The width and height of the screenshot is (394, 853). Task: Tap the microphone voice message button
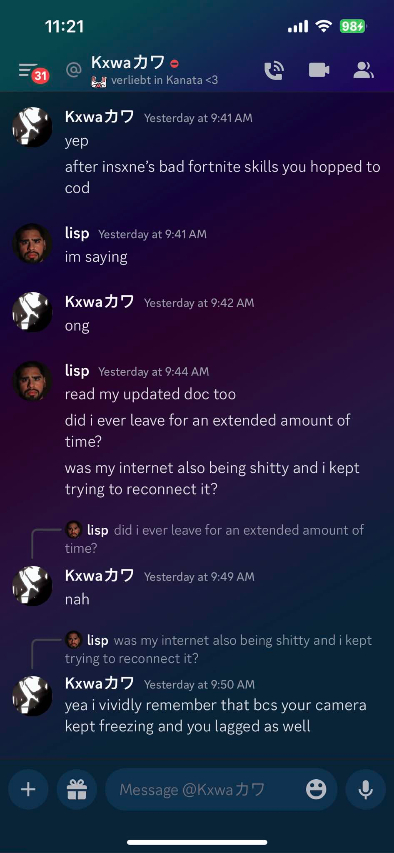pyautogui.click(x=366, y=789)
